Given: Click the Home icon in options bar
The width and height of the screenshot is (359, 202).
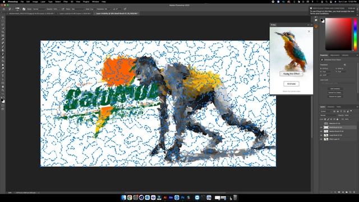Looking at the screenshot, I should tap(4, 9).
